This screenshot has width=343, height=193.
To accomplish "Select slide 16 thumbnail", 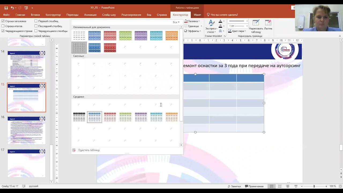I will pos(27,130).
